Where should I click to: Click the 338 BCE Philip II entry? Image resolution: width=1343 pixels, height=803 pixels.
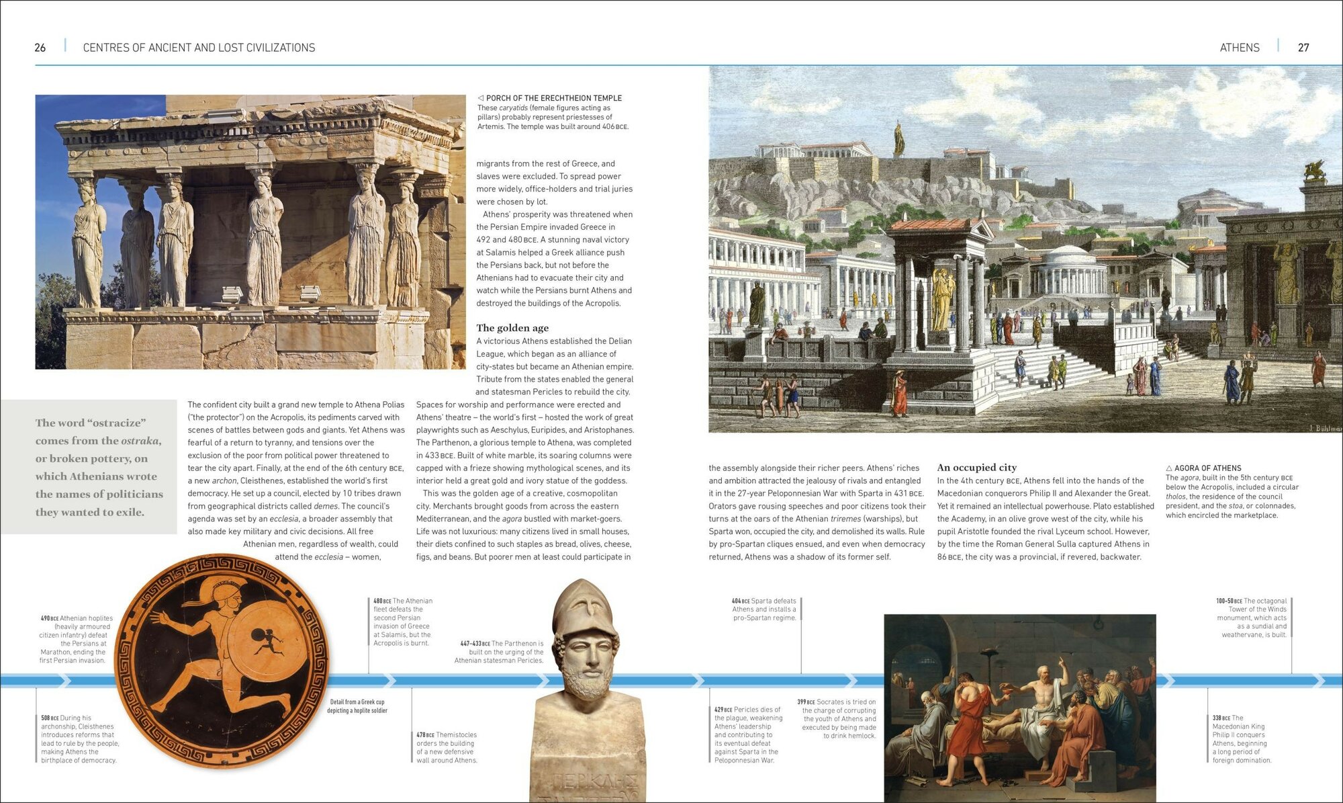(x=1242, y=739)
